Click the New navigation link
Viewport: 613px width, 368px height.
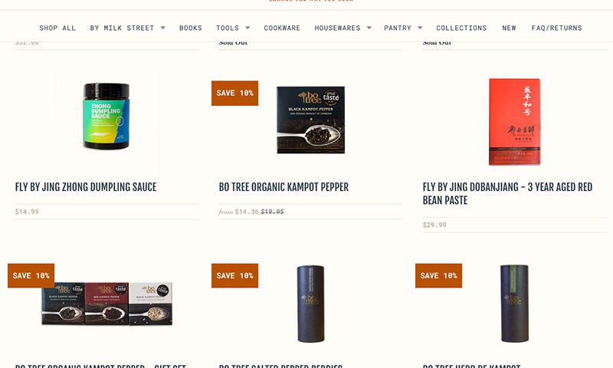(509, 28)
